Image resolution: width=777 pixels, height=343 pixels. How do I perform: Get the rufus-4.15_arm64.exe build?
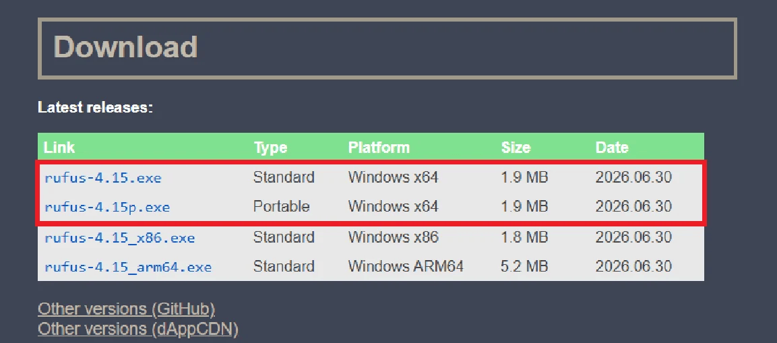128,267
